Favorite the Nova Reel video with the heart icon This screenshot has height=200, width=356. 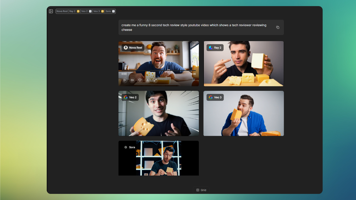[140, 80]
